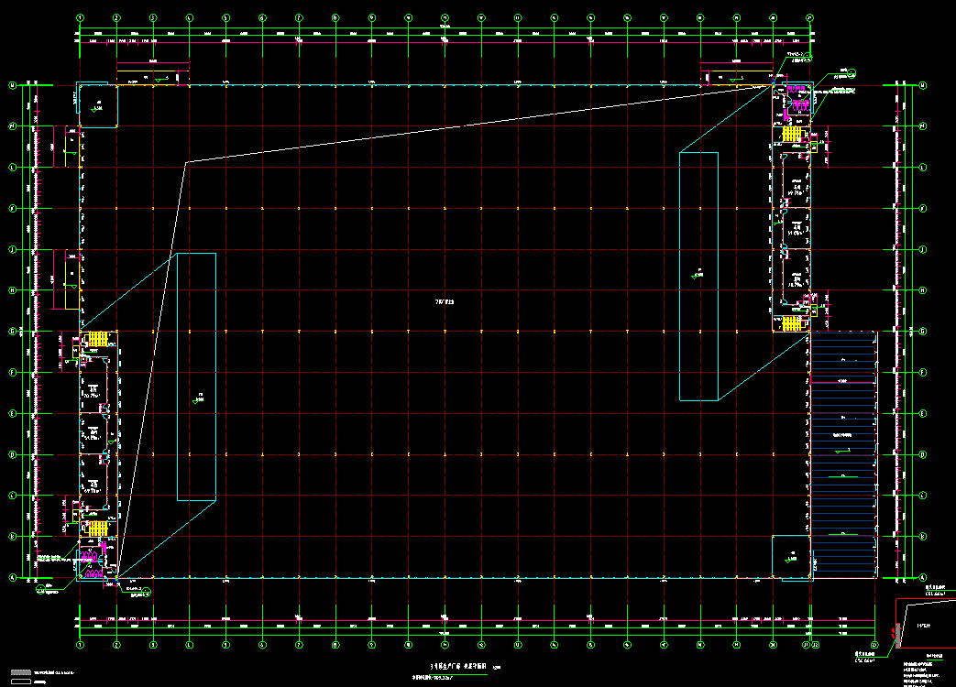Screen dimensions: 956x687
Task: Click grid bubble 1 in the top axis row
Action: coord(81,16)
